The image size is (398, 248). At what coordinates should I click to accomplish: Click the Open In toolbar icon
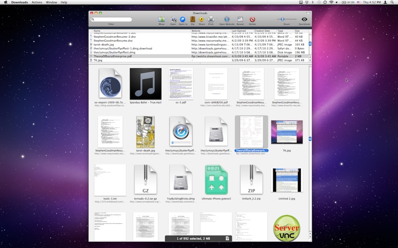pyautogui.click(x=183, y=19)
